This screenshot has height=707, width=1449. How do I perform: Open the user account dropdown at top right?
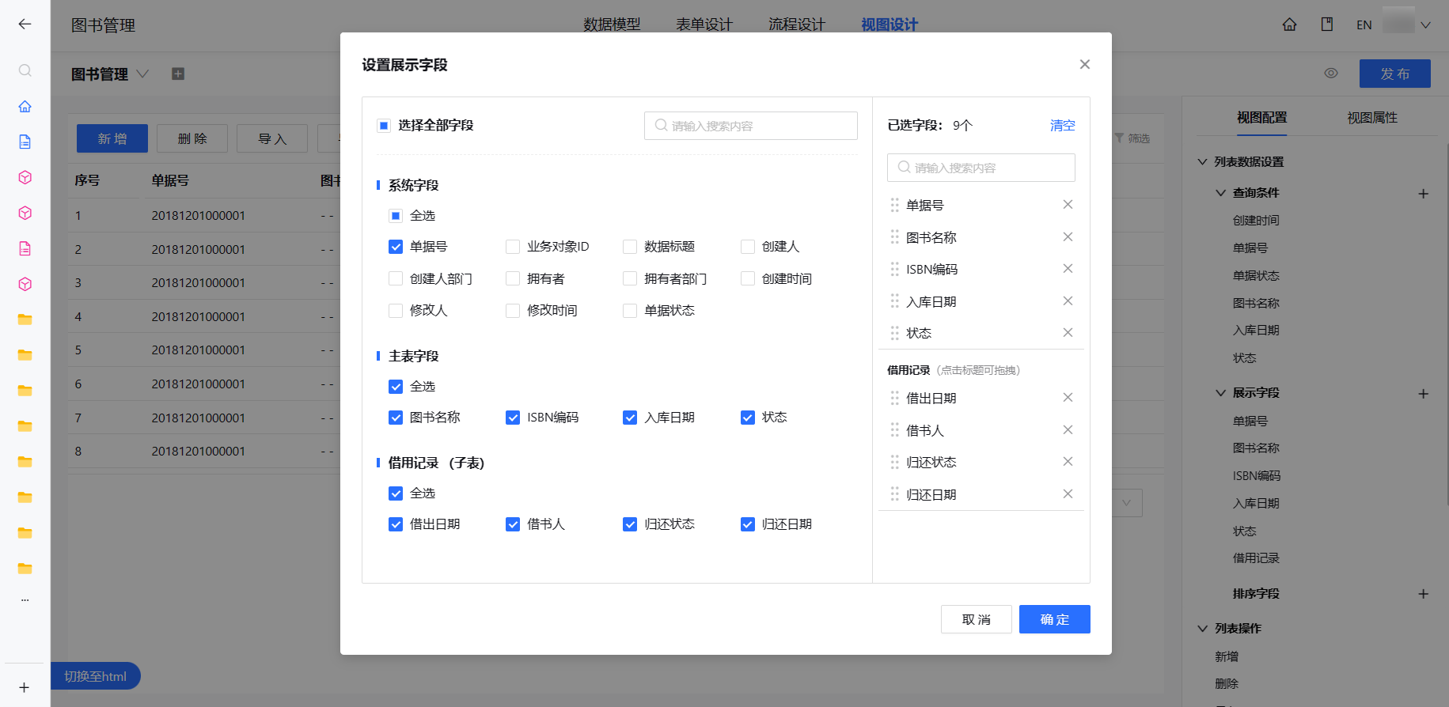click(1425, 25)
